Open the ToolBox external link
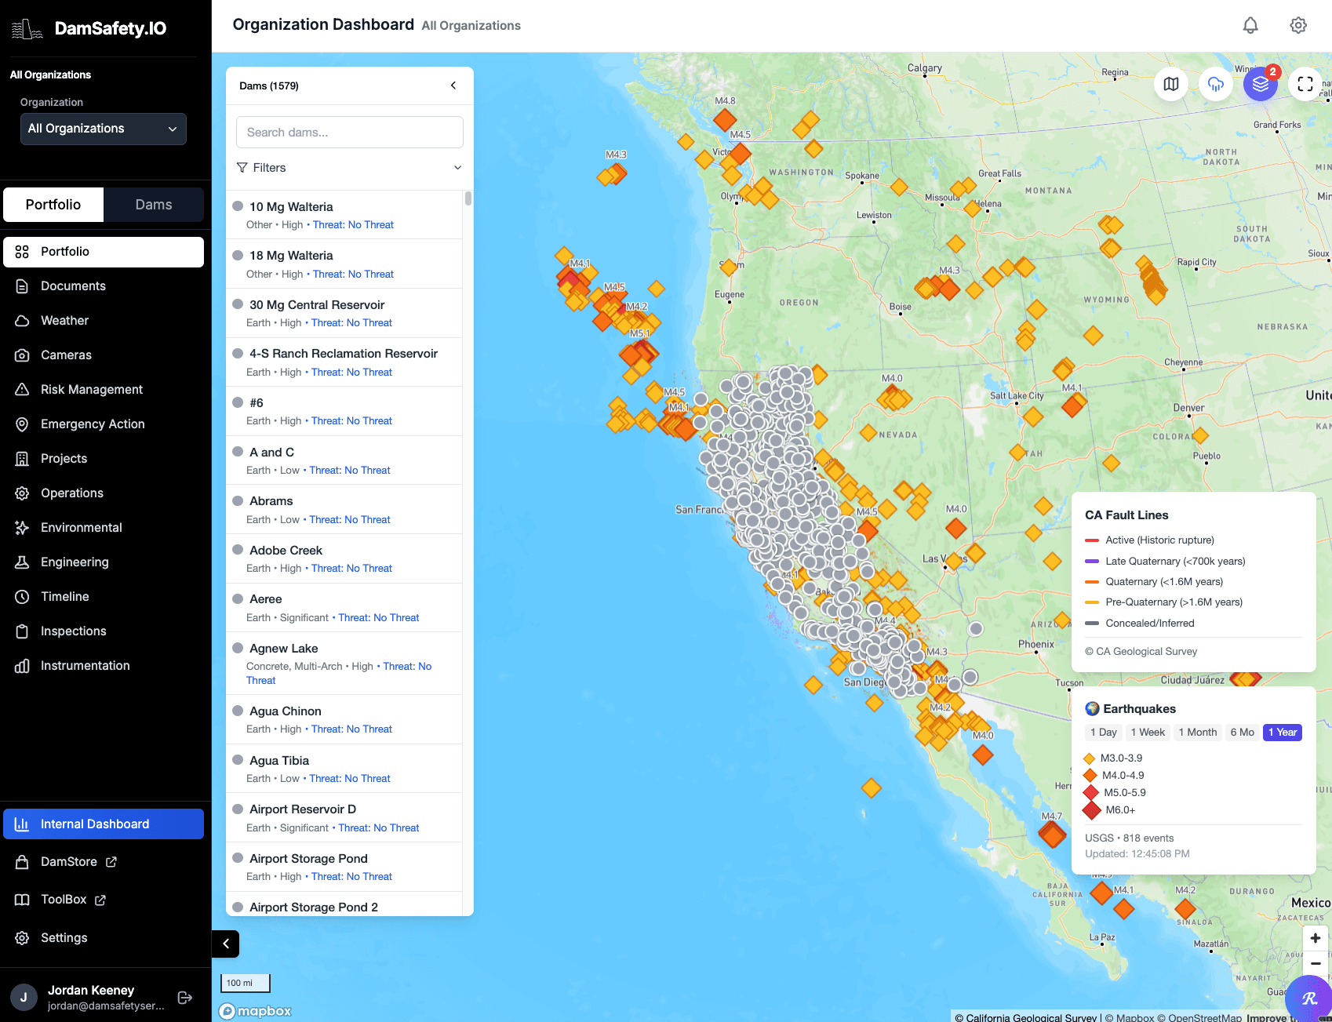This screenshot has height=1022, width=1332. 104,900
